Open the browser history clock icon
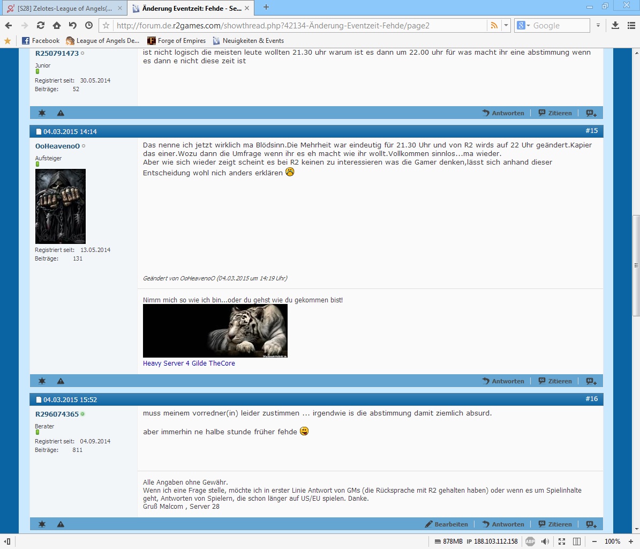This screenshot has height=549, width=640. [89, 25]
